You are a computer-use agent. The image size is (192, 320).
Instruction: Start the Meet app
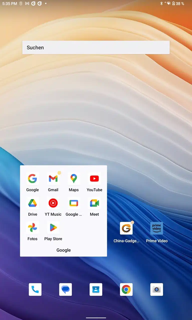point(94,203)
